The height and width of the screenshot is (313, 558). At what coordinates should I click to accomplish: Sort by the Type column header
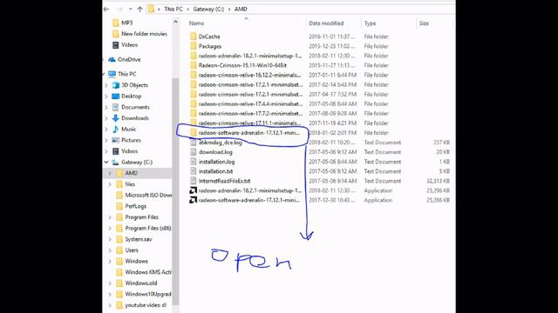[x=370, y=23]
